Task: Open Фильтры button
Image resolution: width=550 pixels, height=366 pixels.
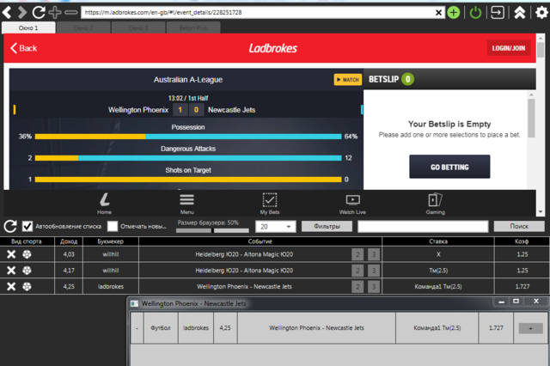Action: pyautogui.click(x=327, y=226)
